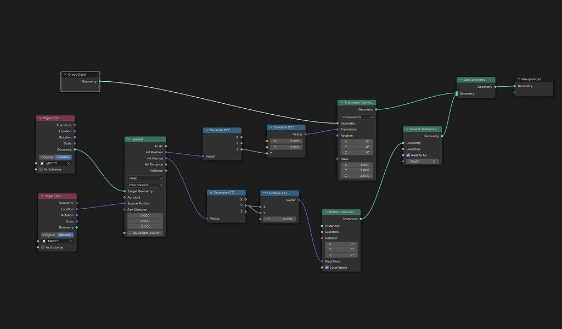Click the Translation input socket on Transform Geometry
Screen dimensions: 562x329
(x=338, y=129)
